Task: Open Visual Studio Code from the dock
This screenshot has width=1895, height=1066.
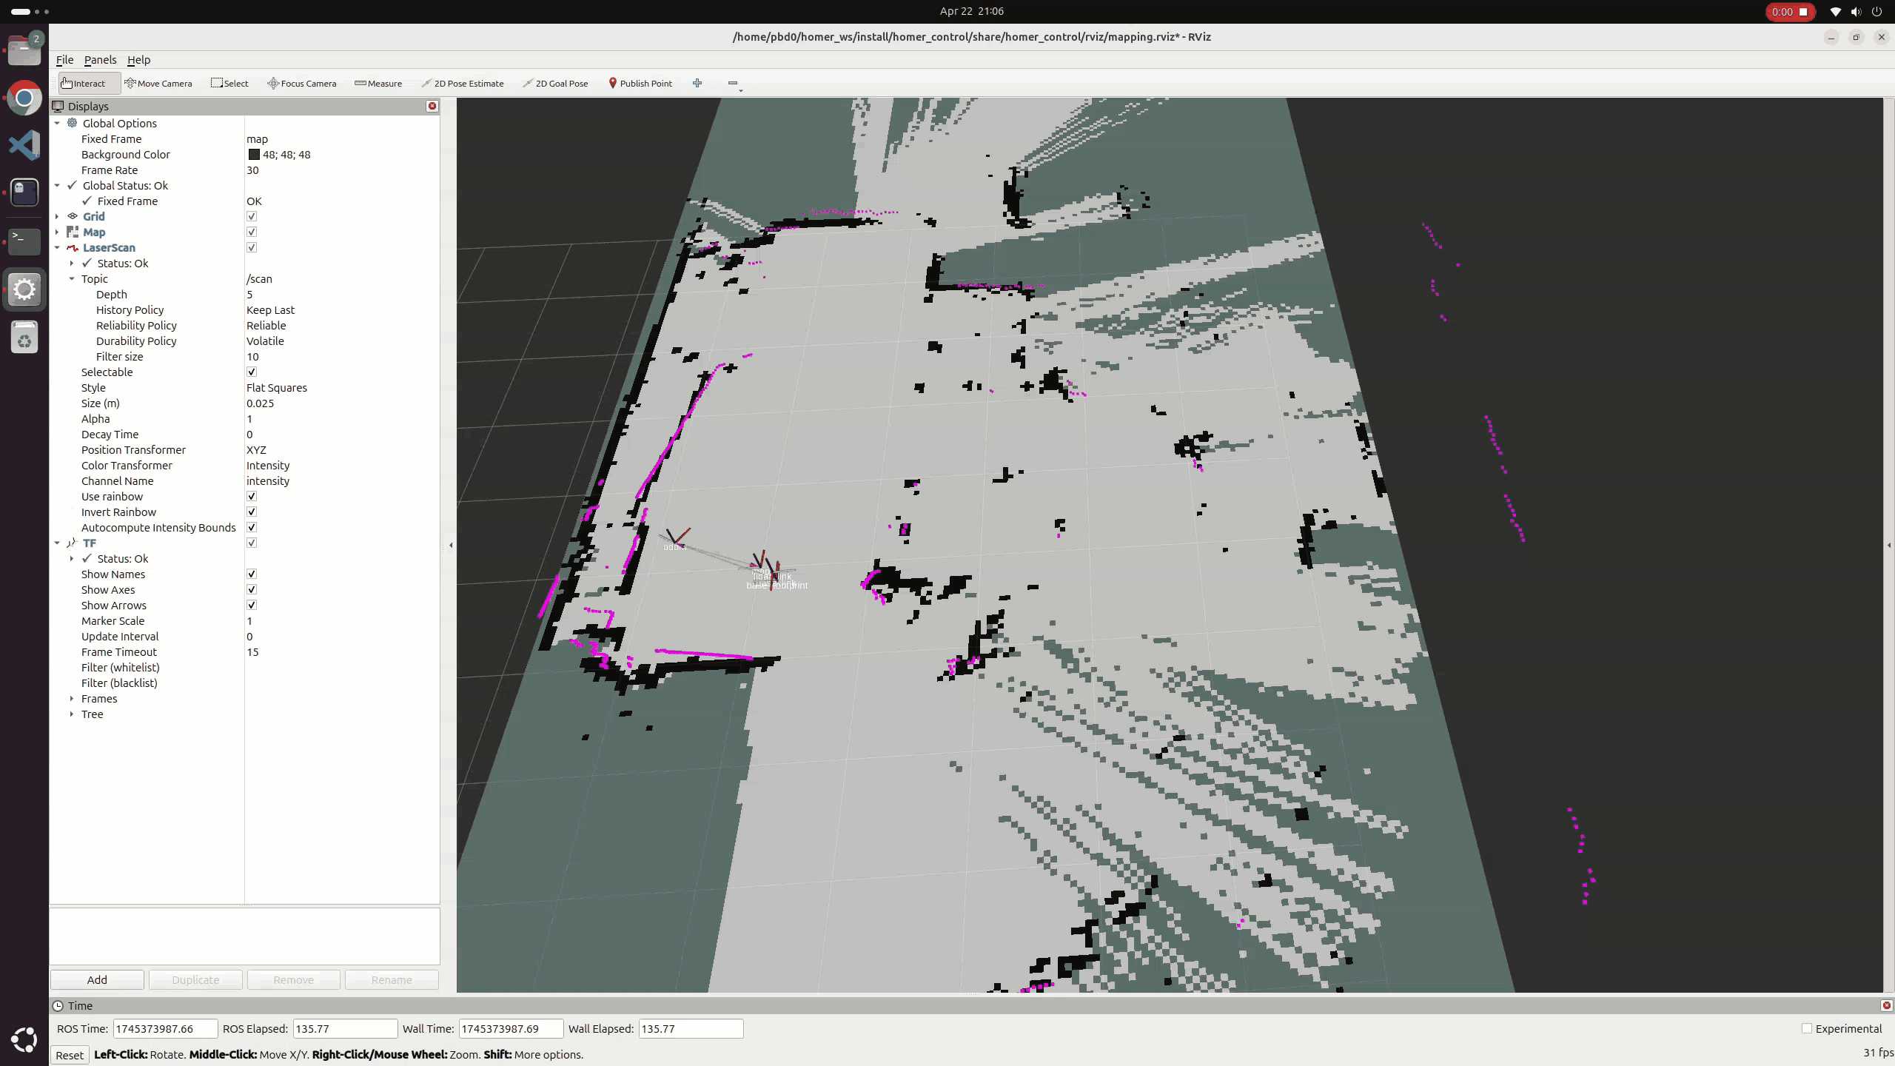Action: click(24, 144)
